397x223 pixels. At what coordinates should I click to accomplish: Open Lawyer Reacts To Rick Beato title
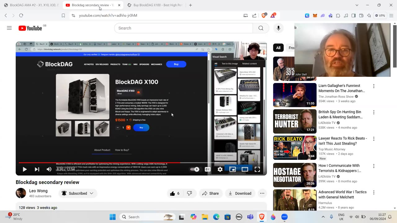343,141
